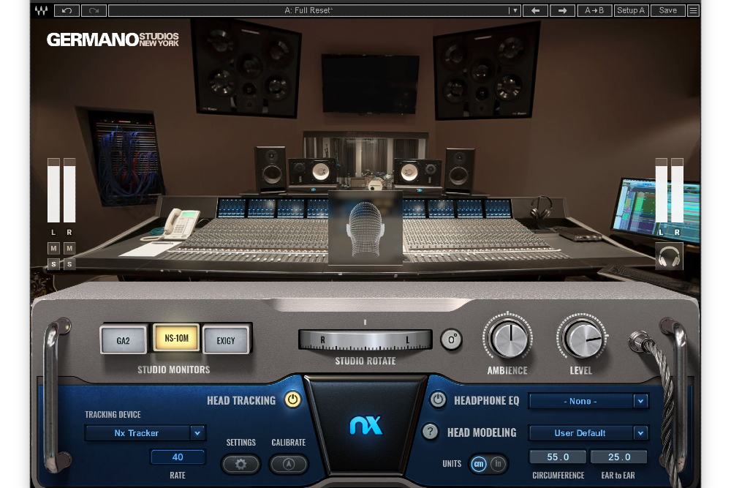Open head tracking settings gear

point(240,464)
